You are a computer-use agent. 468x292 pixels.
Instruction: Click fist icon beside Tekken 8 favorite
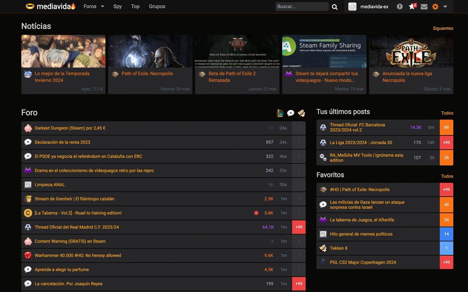pos(323,248)
